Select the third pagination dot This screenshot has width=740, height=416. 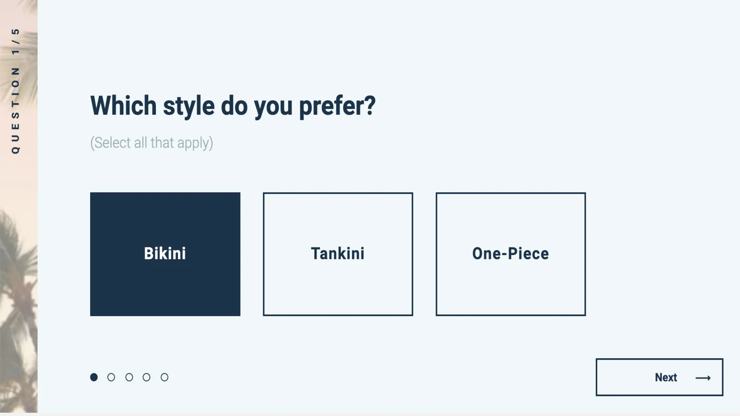click(129, 377)
